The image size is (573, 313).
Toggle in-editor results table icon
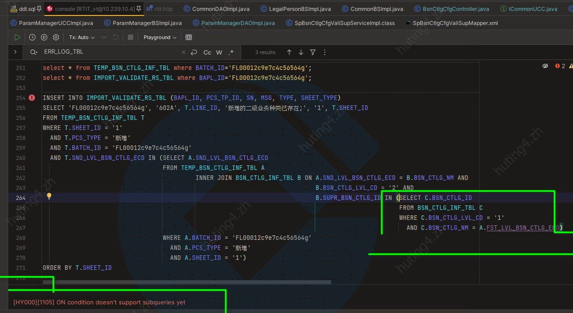tap(189, 37)
